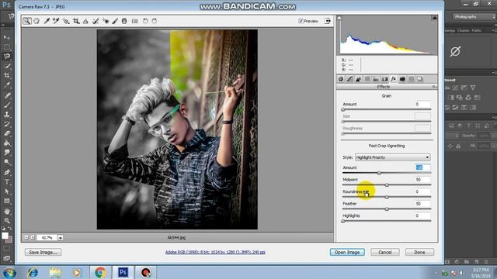Click the Cancel button

click(385, 252)
